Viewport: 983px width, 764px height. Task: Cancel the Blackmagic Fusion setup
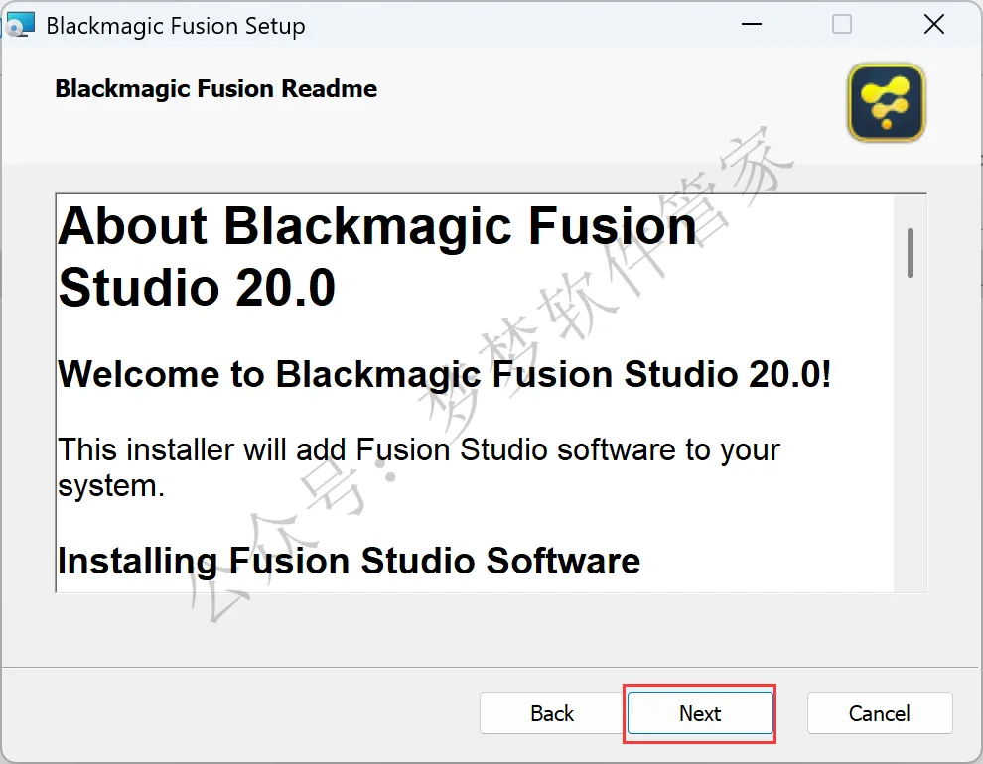880,713
